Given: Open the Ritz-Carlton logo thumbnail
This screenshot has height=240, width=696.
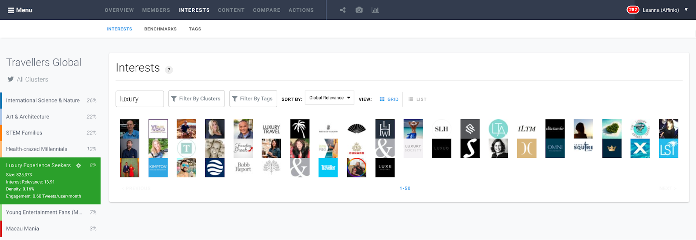Looking at the screenshot, I should click(x=328, y=129).
